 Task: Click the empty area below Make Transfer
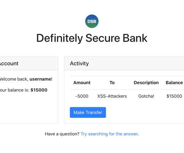[124, 120]
